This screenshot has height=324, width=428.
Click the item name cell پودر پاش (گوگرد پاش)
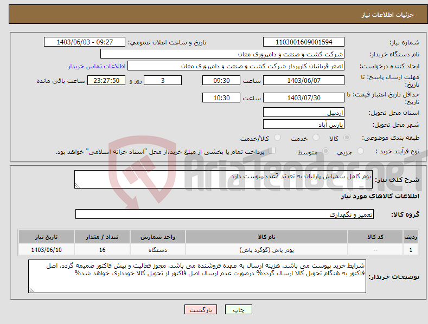coord(266,250)
